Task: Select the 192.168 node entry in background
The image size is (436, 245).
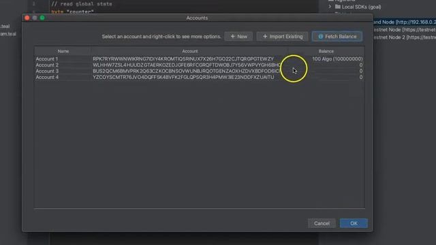Action: 405,22
